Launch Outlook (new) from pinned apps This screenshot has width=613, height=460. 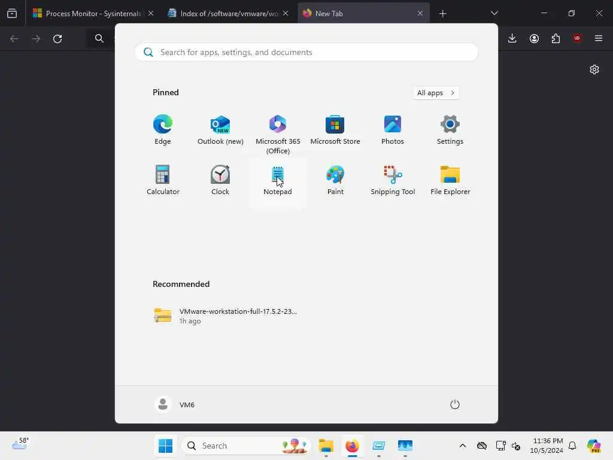pos(220,130)
